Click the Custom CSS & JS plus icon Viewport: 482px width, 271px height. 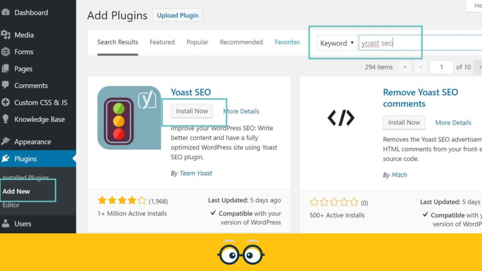5,102
